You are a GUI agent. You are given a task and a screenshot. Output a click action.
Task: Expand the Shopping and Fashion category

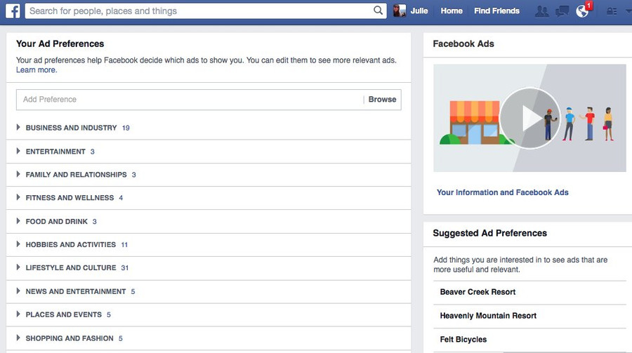(x=19, y=338)
